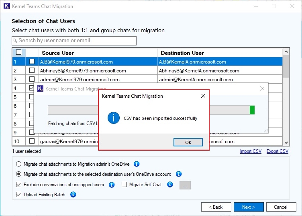This screenshot has height=216, width=302.
Task: Click the Source User column header
Action: (x=98, y=53)
